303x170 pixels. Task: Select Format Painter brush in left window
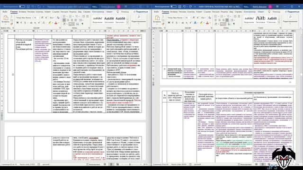point(11,24)
